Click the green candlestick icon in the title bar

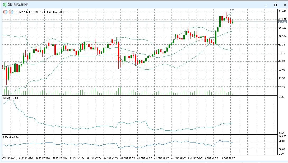(4, 4)
